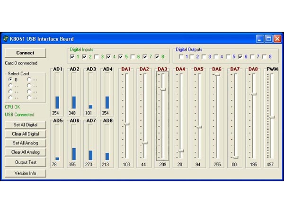Open Version Info
Screen dimensions: 284x213
pos(26,173)
